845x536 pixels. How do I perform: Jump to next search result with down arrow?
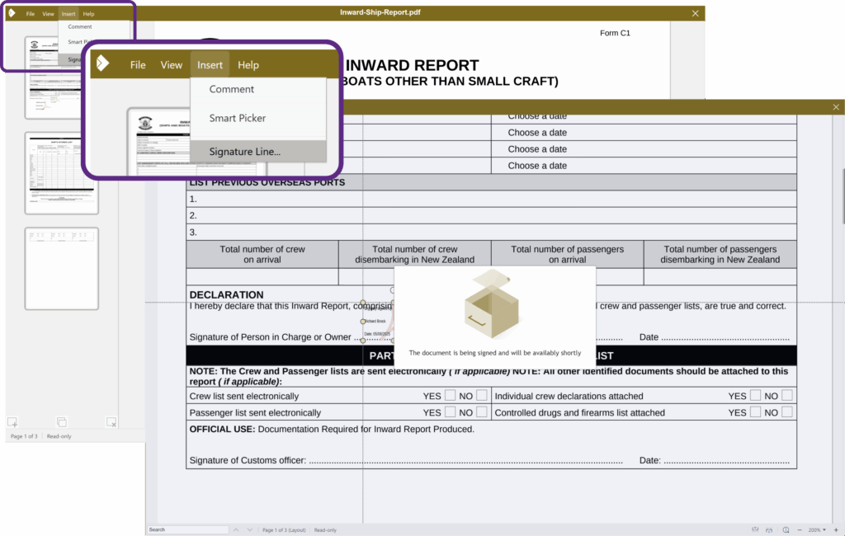point(249,529)
